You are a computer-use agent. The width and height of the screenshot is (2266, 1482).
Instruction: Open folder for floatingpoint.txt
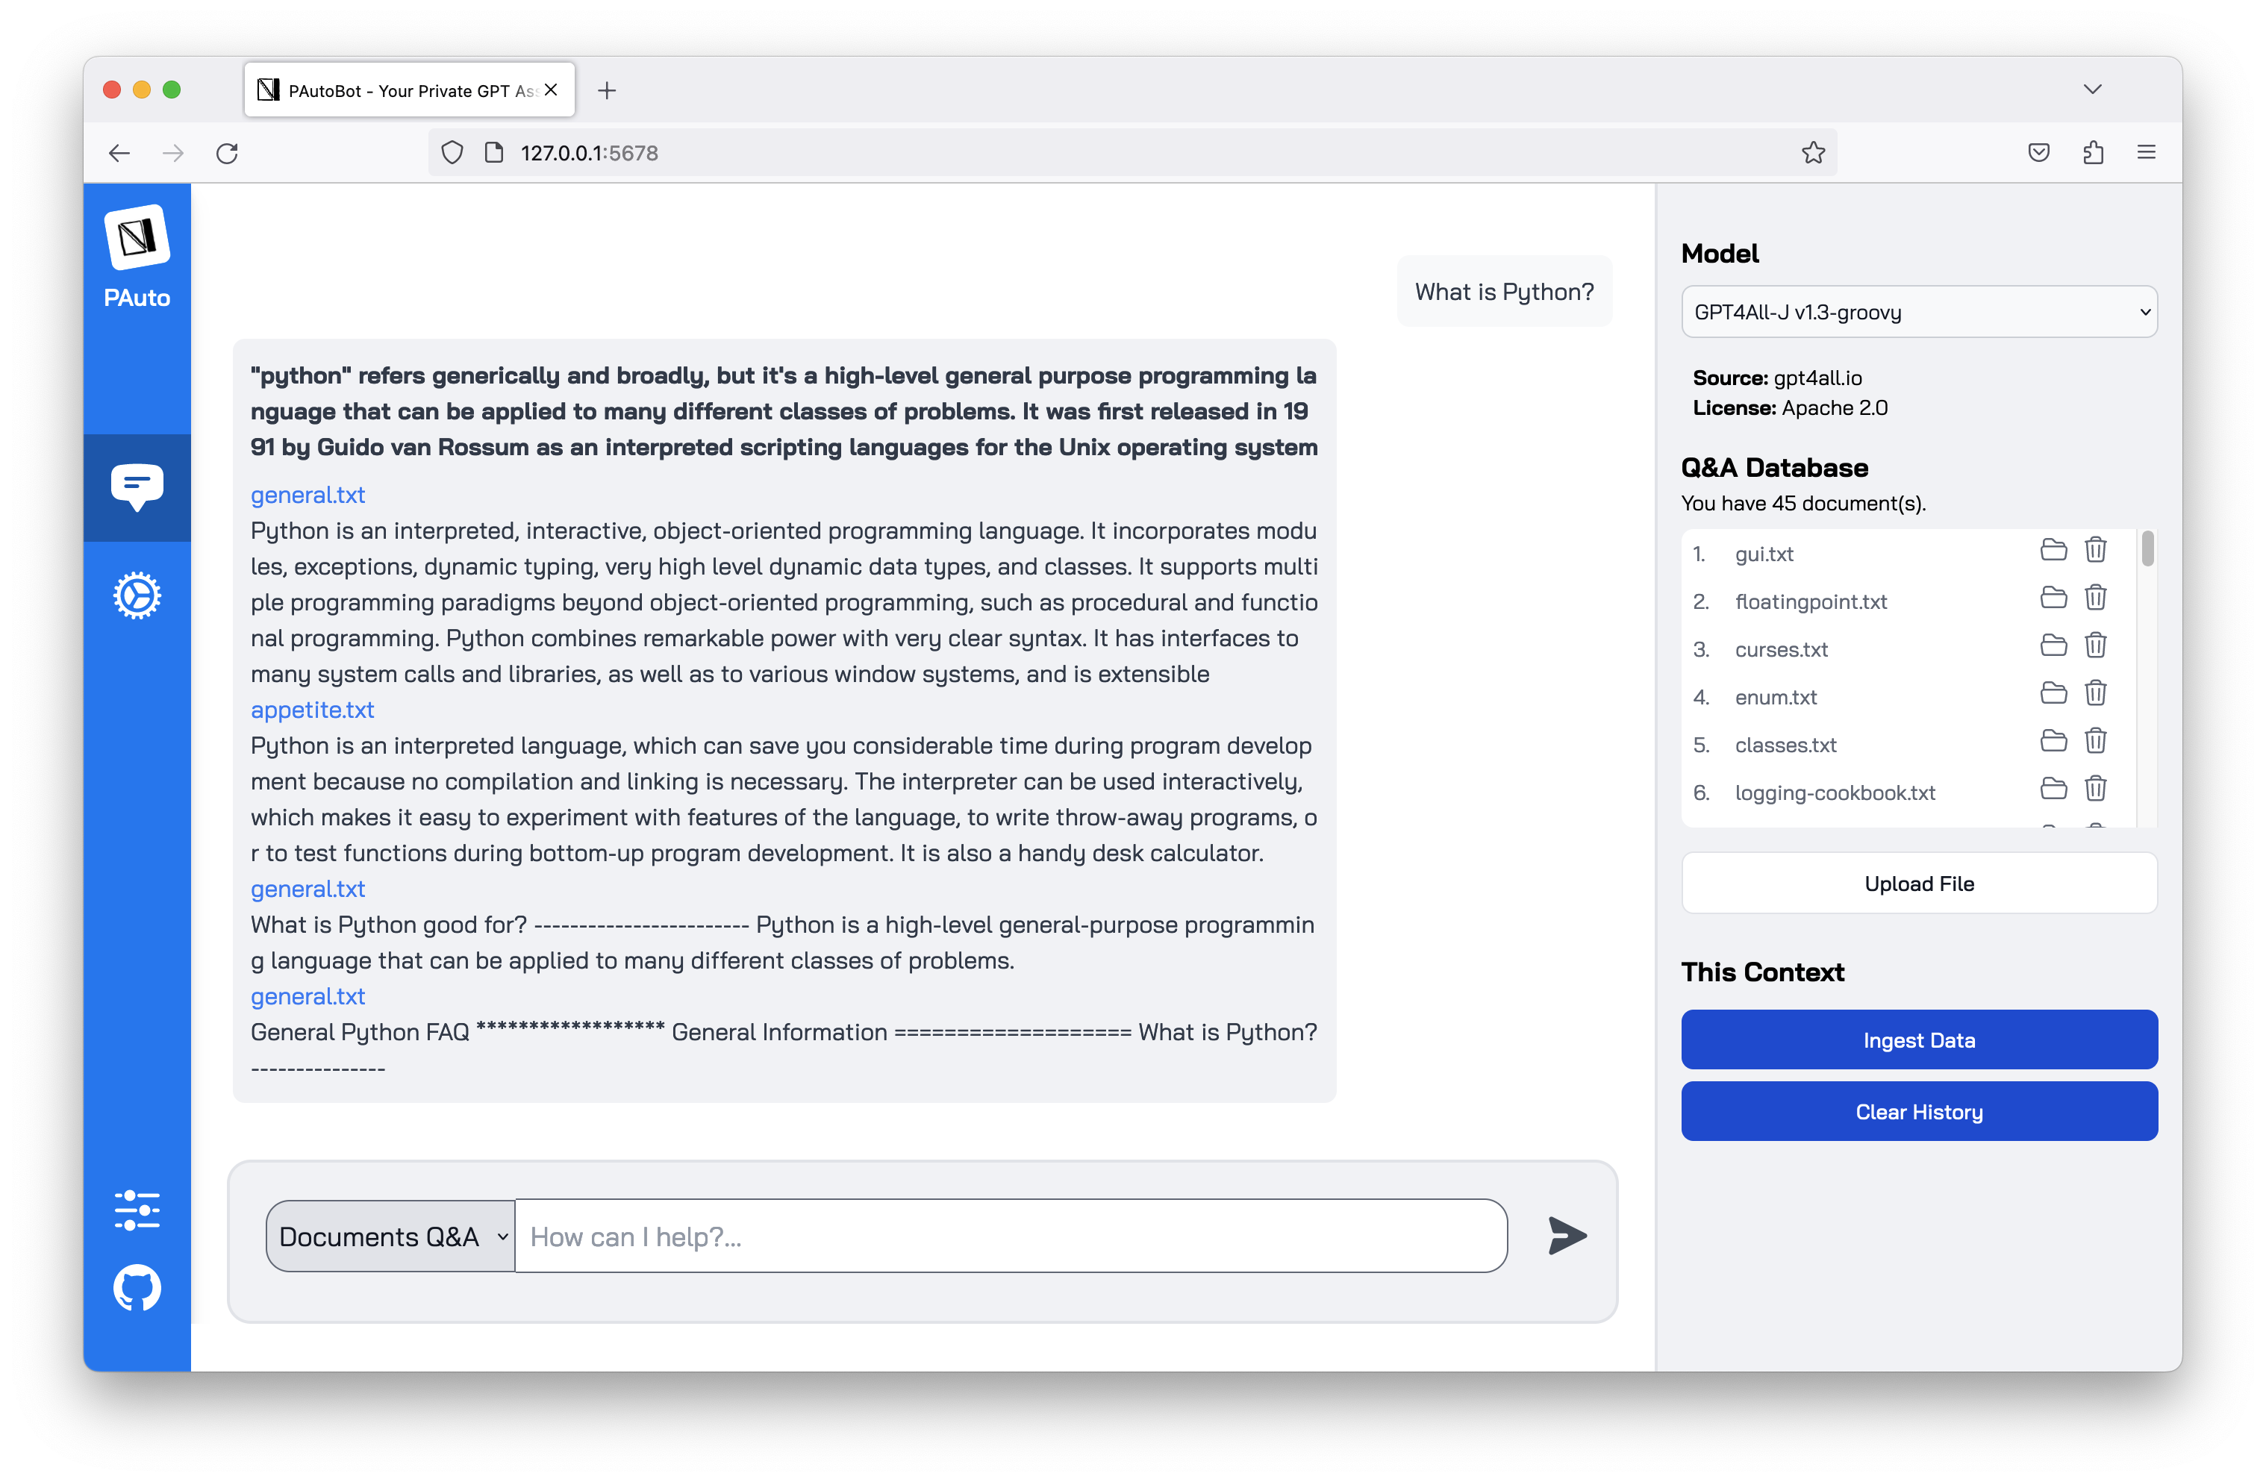(2053, 598)
